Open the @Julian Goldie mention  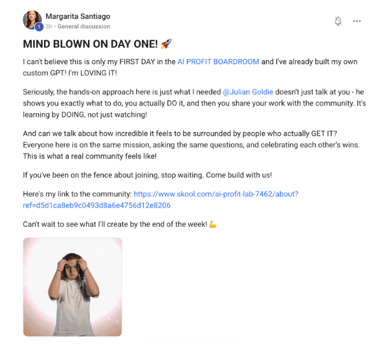click(248, 92)
